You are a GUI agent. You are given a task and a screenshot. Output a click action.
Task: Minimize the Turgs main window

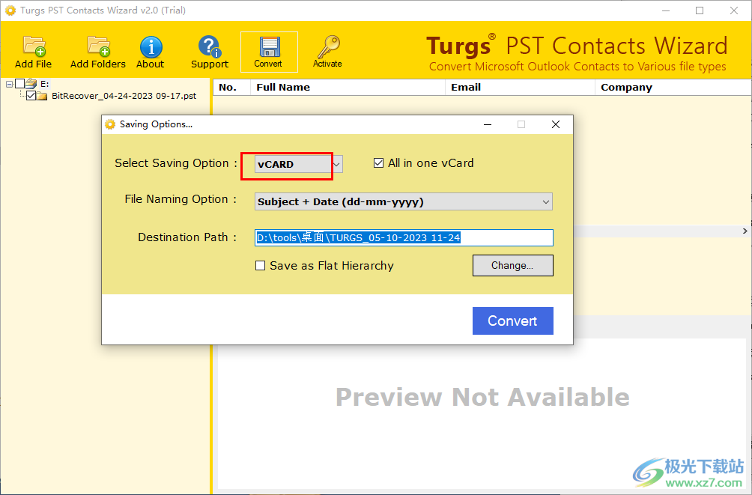666,10
